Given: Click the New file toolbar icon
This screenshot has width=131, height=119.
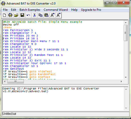Looking at the screenshot, I should [x=5, y=15].
